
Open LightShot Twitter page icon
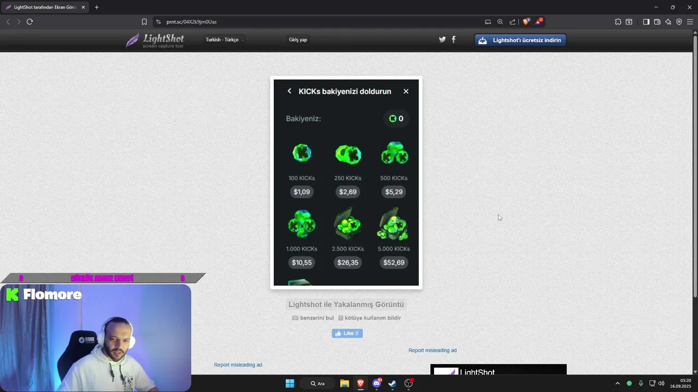(x=442, y=39)
